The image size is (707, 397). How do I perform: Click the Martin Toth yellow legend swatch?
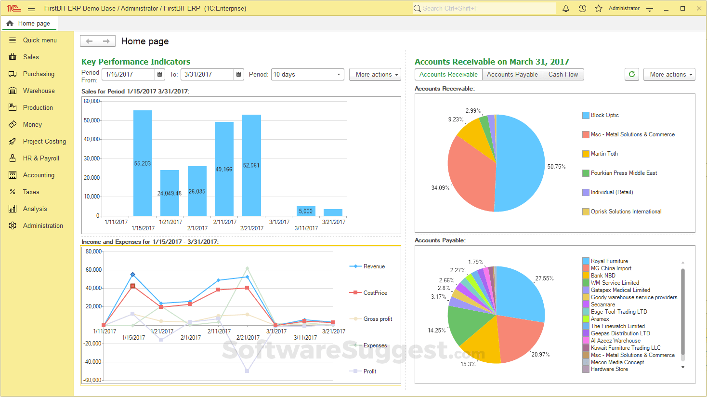[586, 154]
